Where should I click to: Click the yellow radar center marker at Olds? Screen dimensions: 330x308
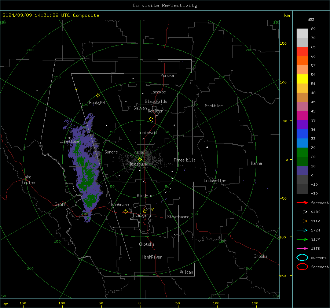click(x=140, y=160)
